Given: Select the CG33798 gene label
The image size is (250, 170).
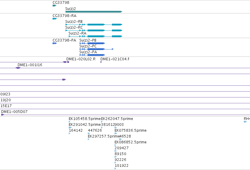Looking at the screenshot, I should pyautogui.click(x=61, y=3).
